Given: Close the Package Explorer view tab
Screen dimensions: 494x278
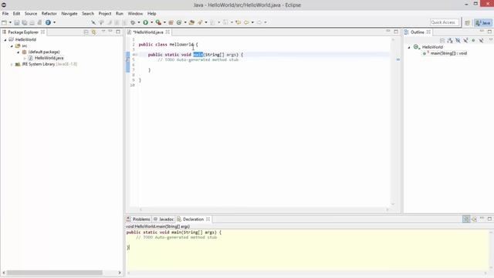Looking at the screenshot, I should pos(42,32).
